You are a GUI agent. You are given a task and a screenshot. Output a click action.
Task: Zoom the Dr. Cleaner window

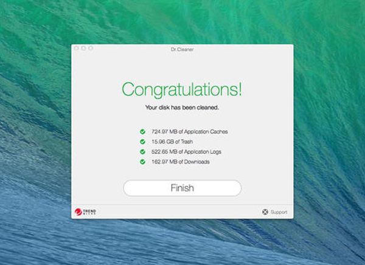[91, 48]
